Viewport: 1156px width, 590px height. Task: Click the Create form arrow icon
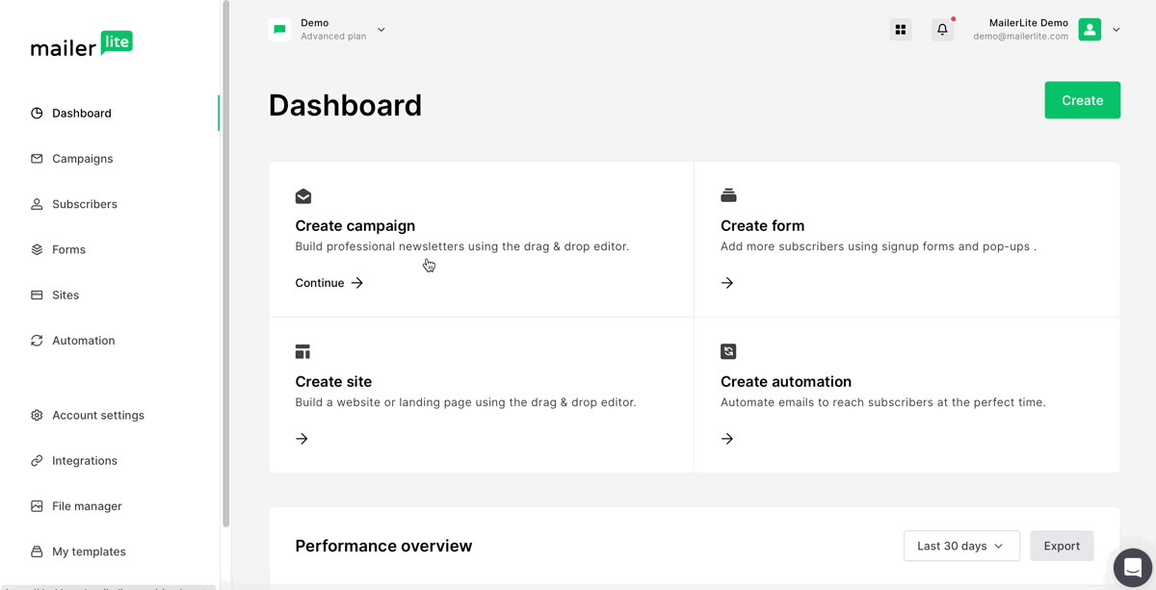point(727,283)
